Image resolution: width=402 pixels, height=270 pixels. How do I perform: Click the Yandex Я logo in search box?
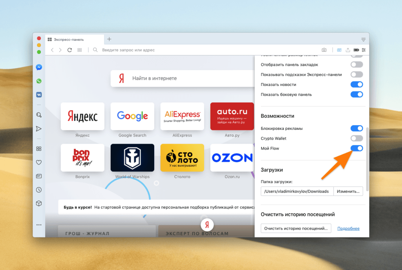click(122, 78)
